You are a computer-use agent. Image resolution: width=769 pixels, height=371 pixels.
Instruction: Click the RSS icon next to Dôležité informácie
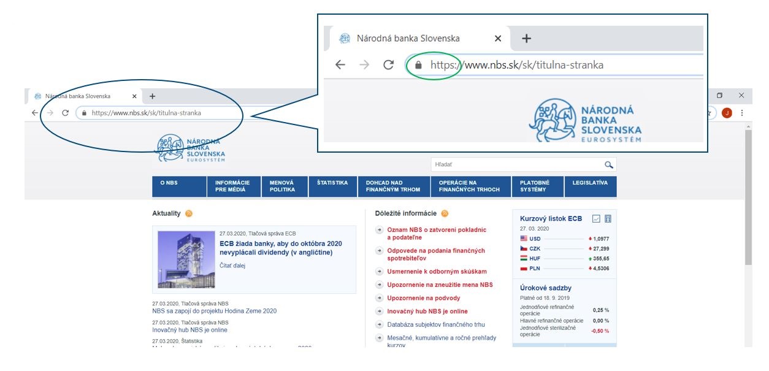point(445,213)
